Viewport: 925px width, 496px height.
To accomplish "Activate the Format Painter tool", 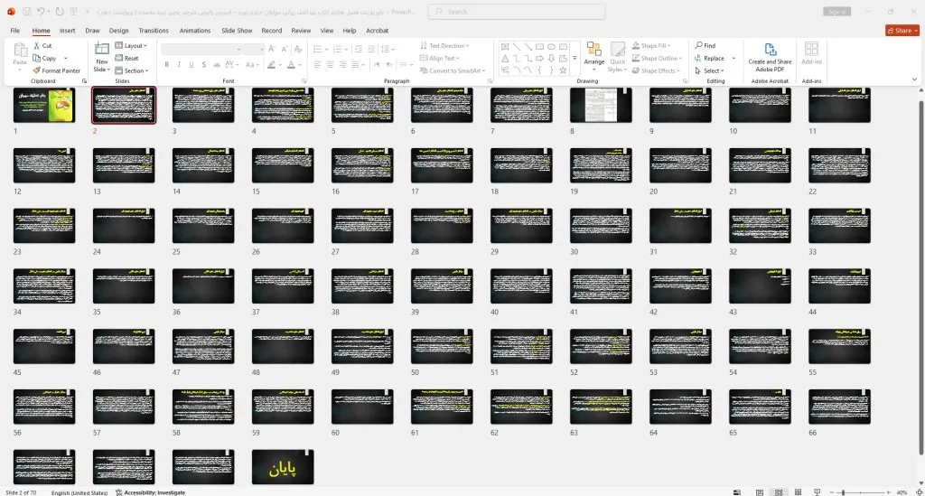I will click(57, 70).
